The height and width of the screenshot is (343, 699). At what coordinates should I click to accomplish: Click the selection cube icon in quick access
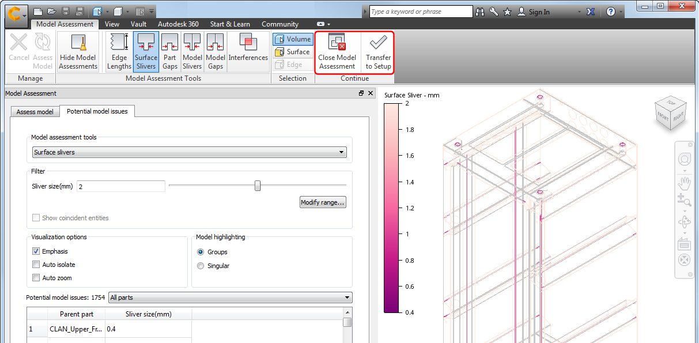click(x=97, y=12)
